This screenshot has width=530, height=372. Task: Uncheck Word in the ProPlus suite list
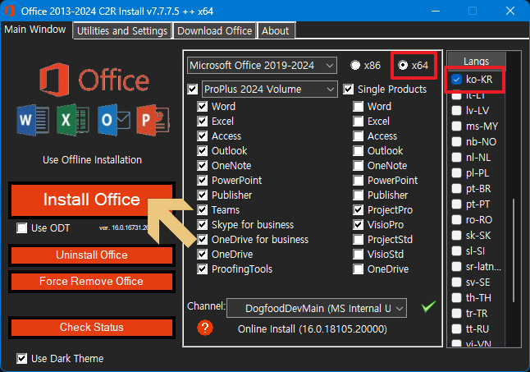tap(202, 106)
